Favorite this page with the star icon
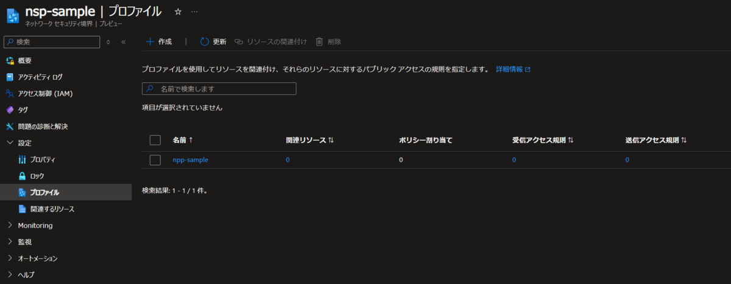 (178, 12)
